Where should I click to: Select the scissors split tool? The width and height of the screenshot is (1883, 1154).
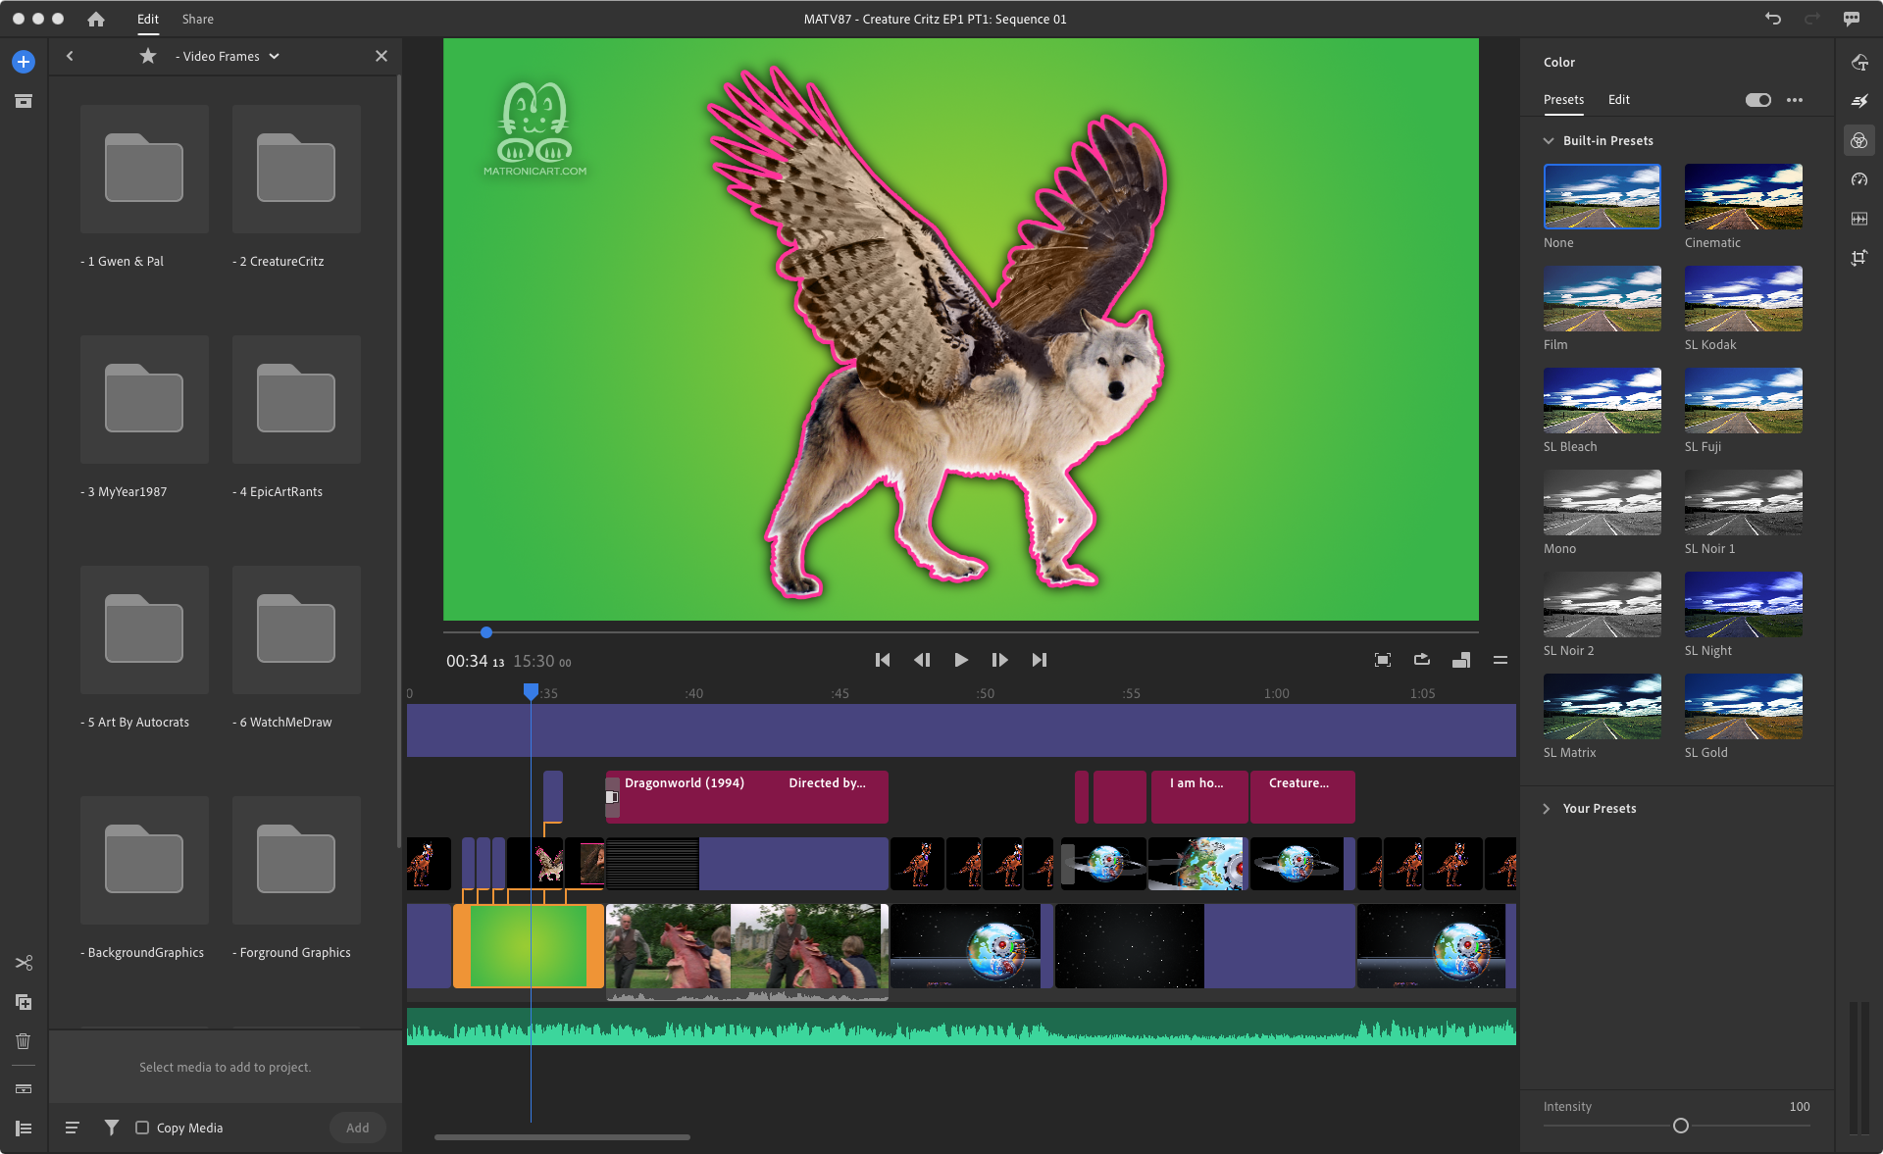pyautogui.click(x=24, y=963)
